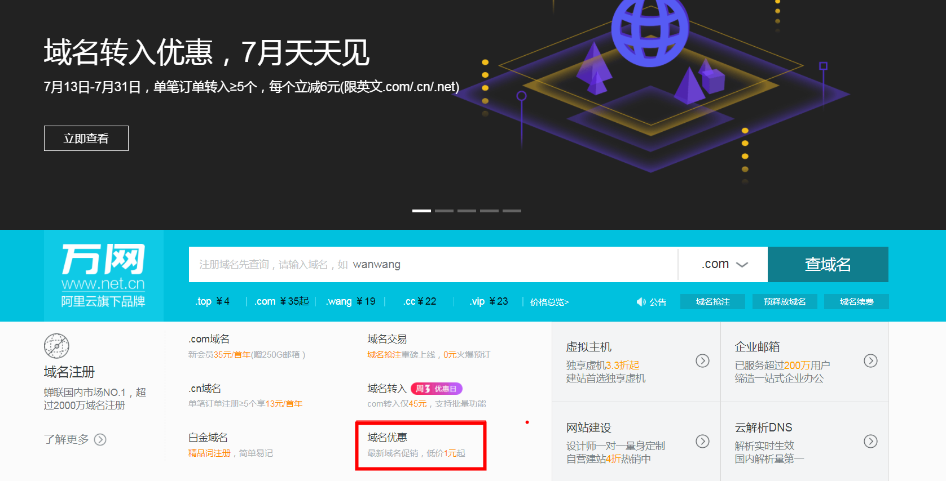The width and height of the screenshot is (946, 481).
Task: Click the 企业邮箱 card title
Action: [757, 347]
